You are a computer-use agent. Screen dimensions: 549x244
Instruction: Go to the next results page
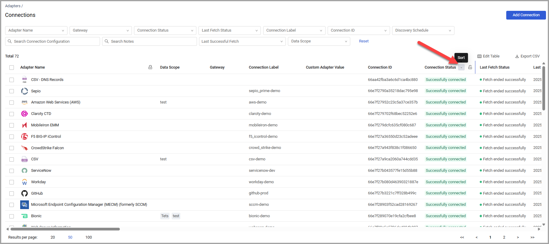point(518,237)
